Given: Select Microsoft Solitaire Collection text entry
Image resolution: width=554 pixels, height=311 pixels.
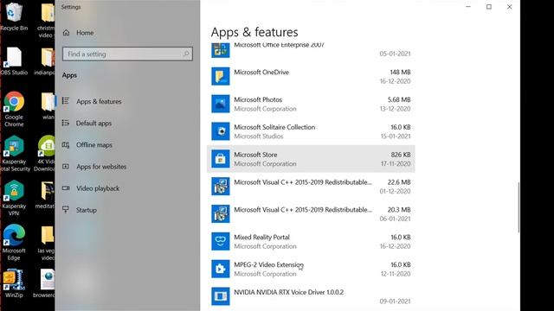Looking at the screenshot, I should (274, 127).
